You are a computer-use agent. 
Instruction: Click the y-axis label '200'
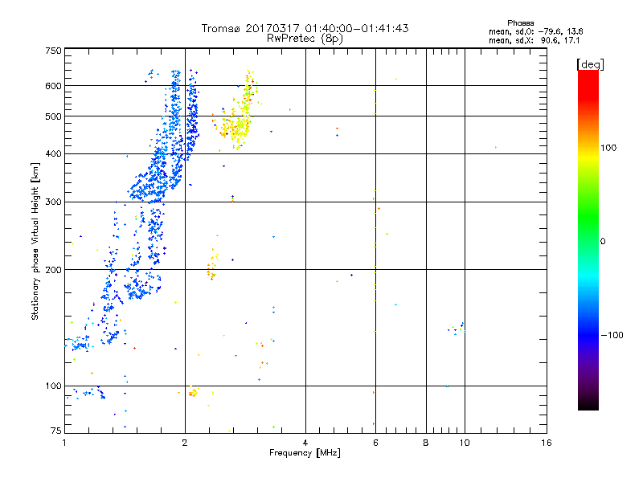click(x=53, y=270)
